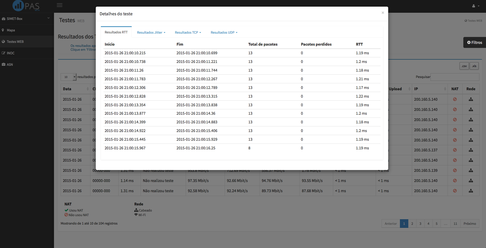Click the Testes WEB breadcrumb link
486x248 pixels.
pyautogui.click(x=473, y=21)
